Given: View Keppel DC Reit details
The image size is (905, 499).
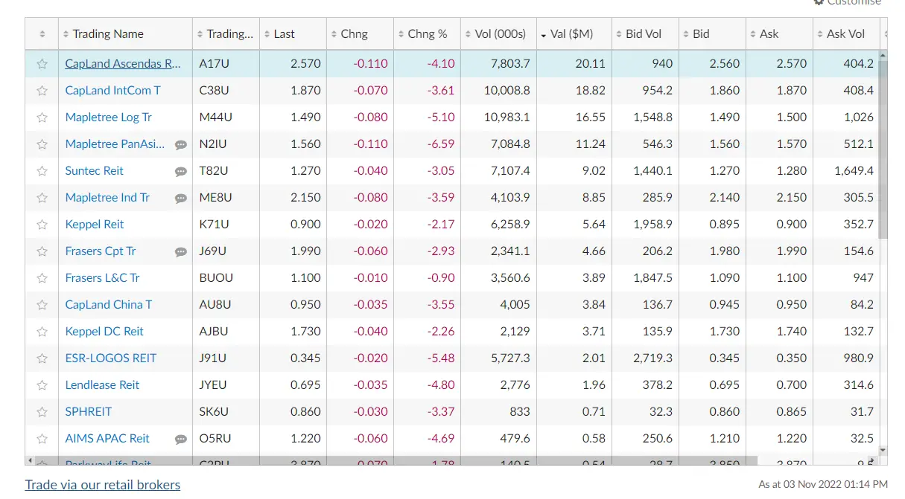Looking at the screenshot, I should coord(104,332).
